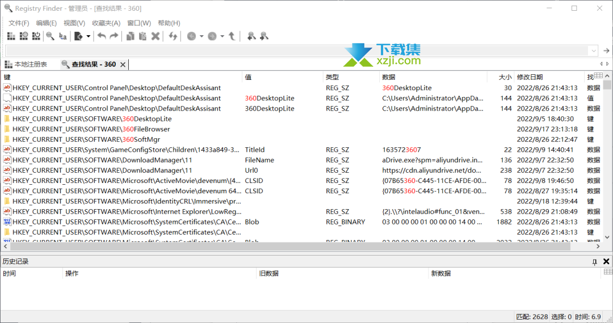
Task: Open the 收藏夹(A) menu
Action: (106, 23)
